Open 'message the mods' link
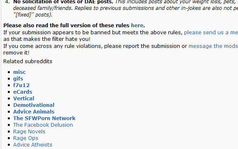 [213, 46]
